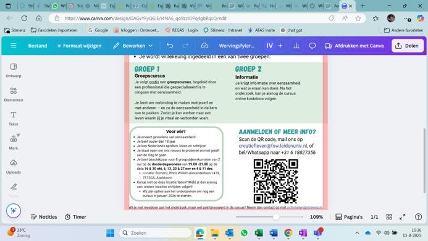
Task: Open the 109% zoom level menu
Action: [x=316, y=217]
